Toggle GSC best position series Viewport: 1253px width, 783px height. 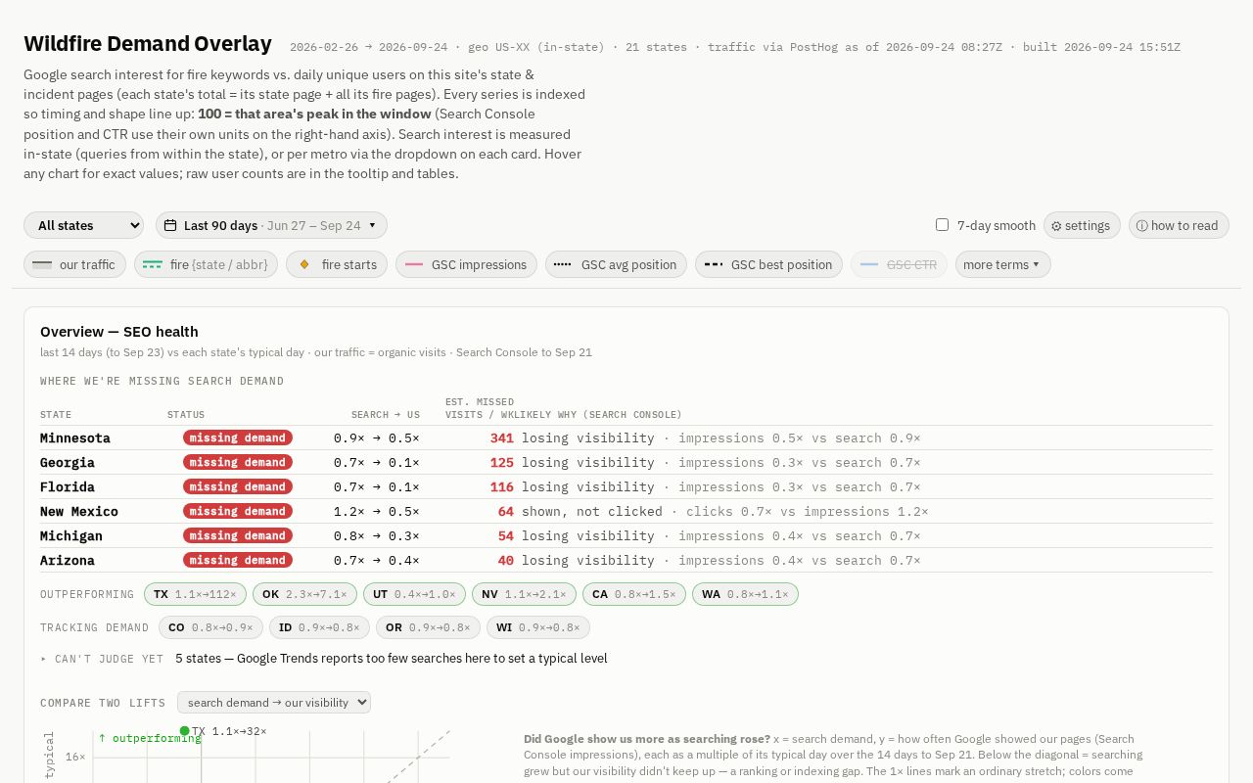768,264
